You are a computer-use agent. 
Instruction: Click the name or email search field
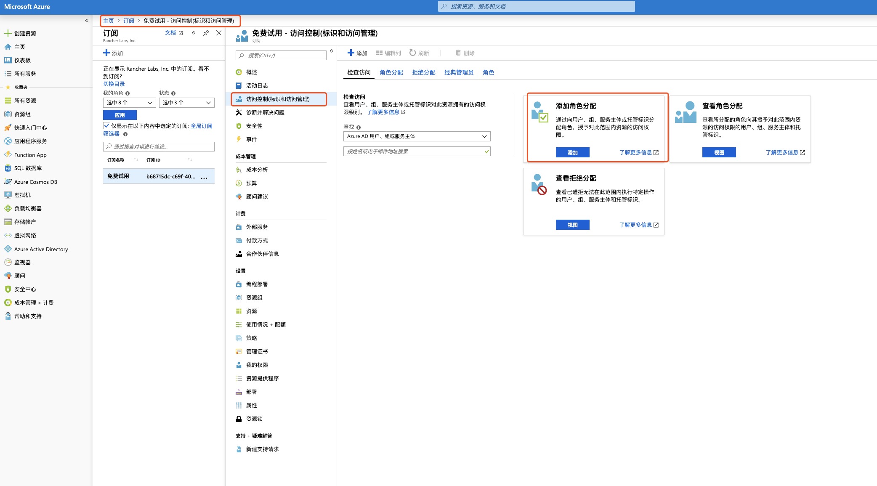tap(415, 151)
